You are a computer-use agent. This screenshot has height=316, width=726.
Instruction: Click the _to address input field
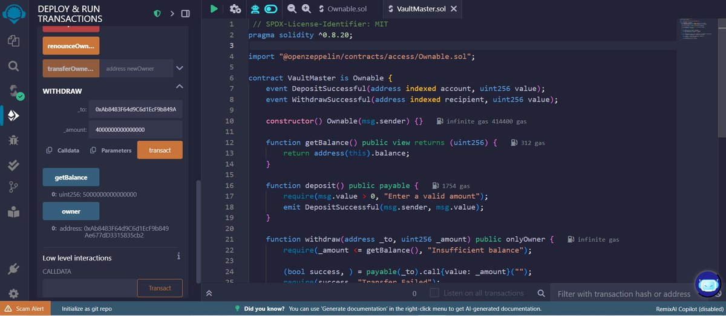[136, 109]
